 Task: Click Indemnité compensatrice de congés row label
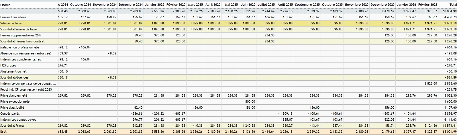tap(28, 83)
